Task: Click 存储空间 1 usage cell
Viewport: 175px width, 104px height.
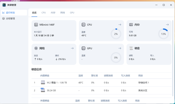Action: pos(144,83)
